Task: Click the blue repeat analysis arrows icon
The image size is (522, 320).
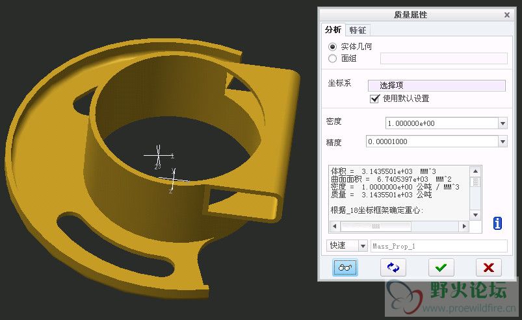Action: pyautogui.click(x=393, y=267)
